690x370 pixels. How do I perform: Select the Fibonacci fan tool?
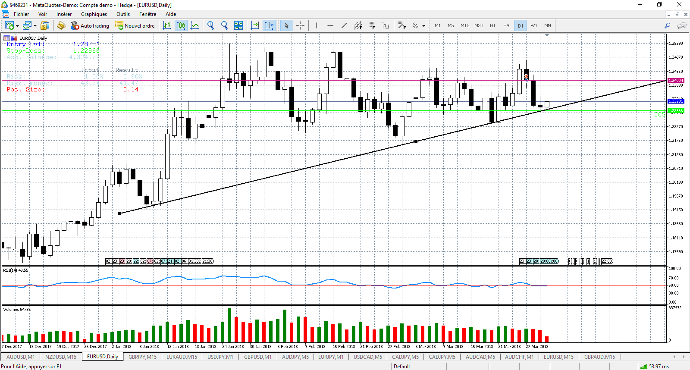[402, 25]
